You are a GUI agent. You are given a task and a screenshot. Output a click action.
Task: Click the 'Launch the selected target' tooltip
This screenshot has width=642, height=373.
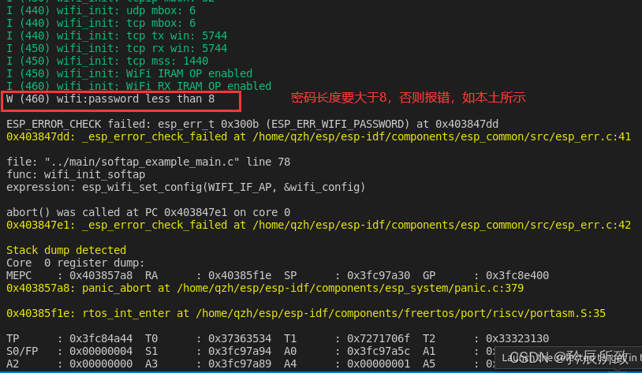click(569, 358)
